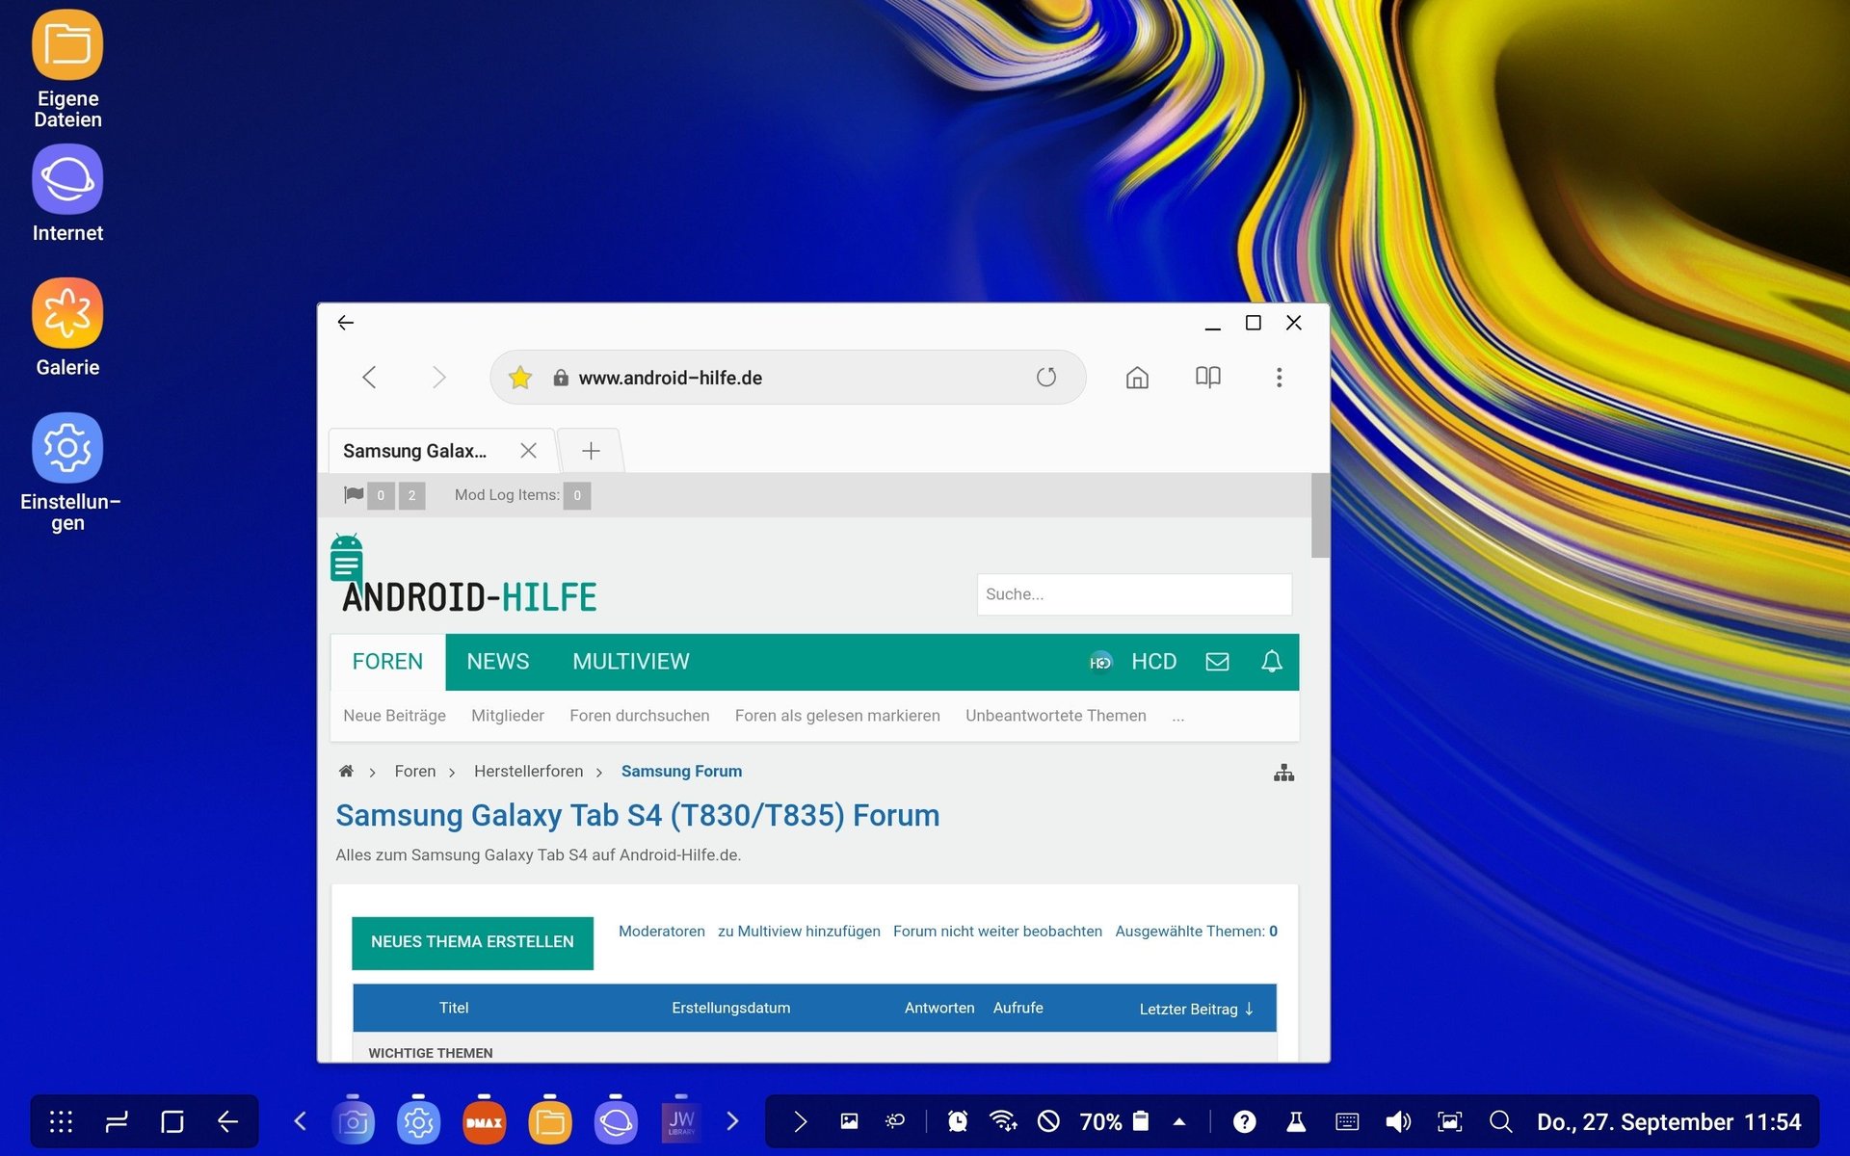Open the Herstellerforen breadcrumb
The width and height of the screenshot is (1850, 1156).
click(x=528, y=771)
